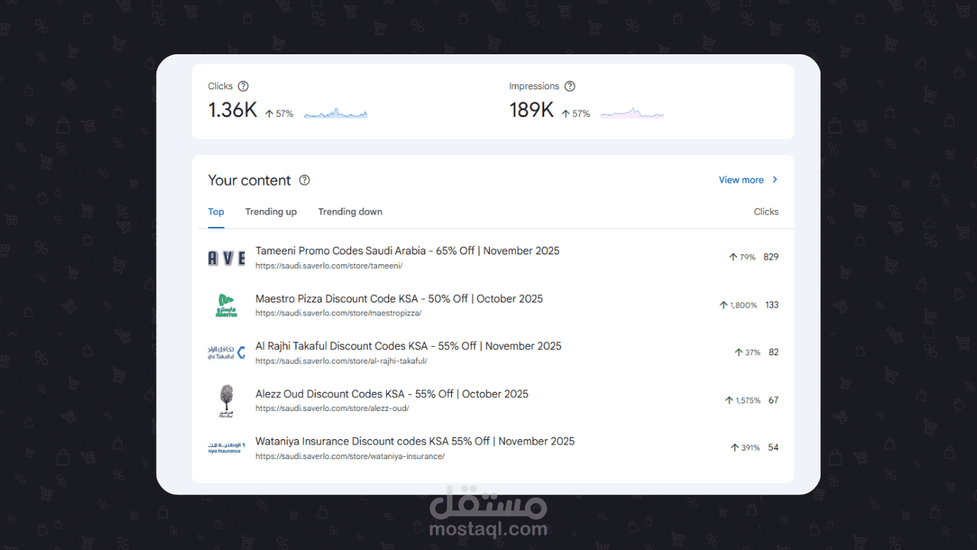This screenshot has height=550, width=977.
Task: Click the 1,575% increase on Alezz Oud row
Action: click(743, 400)
